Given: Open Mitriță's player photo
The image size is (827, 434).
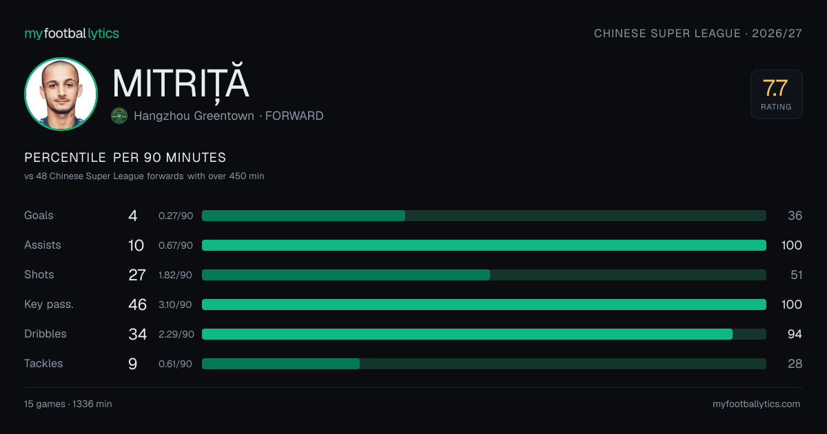Looking at the screenshot, I should point(61,94).
